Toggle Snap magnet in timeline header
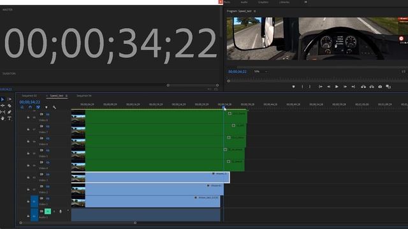Image resolution: width=408 pixels, height=229 pixels. coord(30,108)
